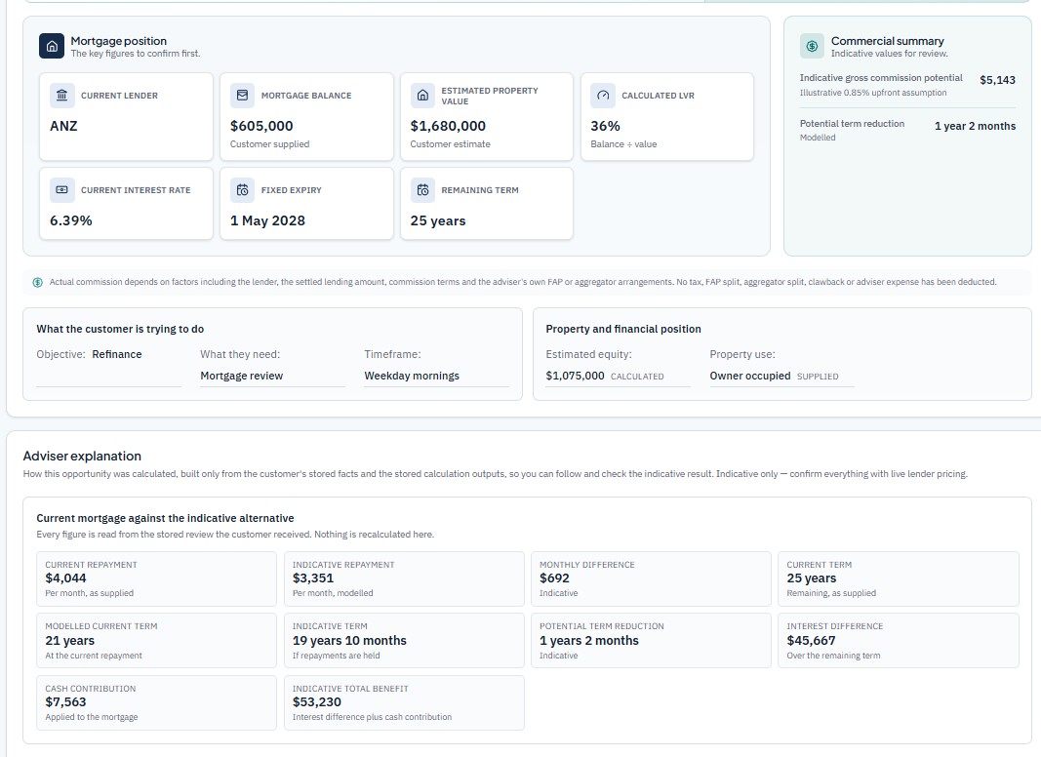Viewport: 1041px width, 757px height.
Task: Click the Fixed Expiry calendar icon
Action: [242, 190]
